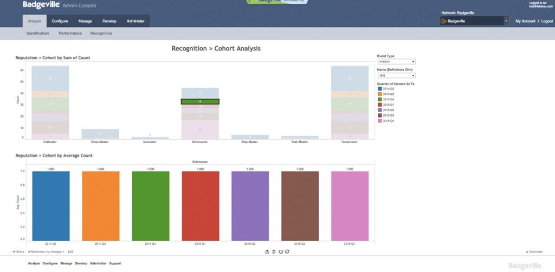Click the Task Master bar
555x272 pixels.
click(300, 138)
